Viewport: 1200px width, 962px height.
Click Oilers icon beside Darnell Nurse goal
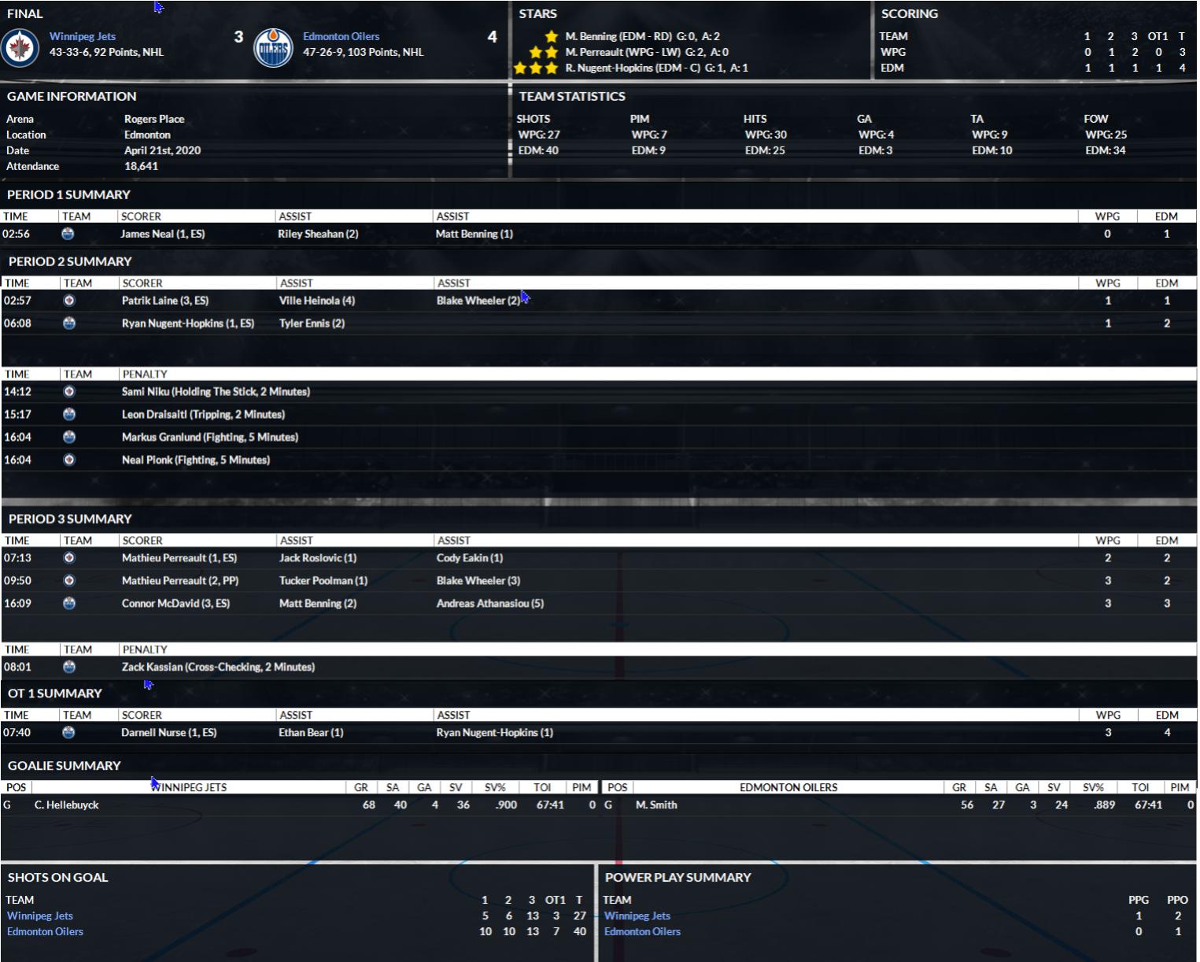coord(68,733)
